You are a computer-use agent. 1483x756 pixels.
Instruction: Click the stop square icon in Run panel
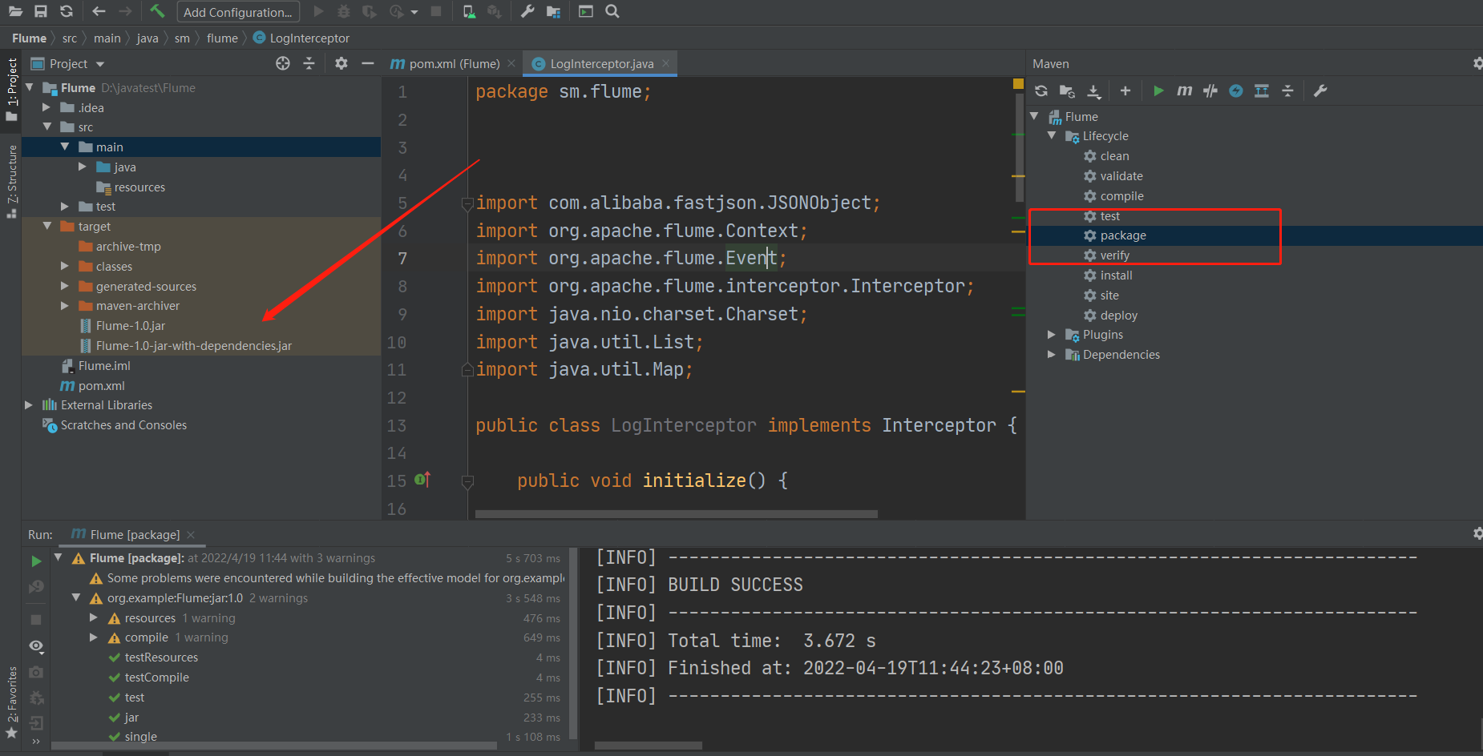tap(36, 620)
